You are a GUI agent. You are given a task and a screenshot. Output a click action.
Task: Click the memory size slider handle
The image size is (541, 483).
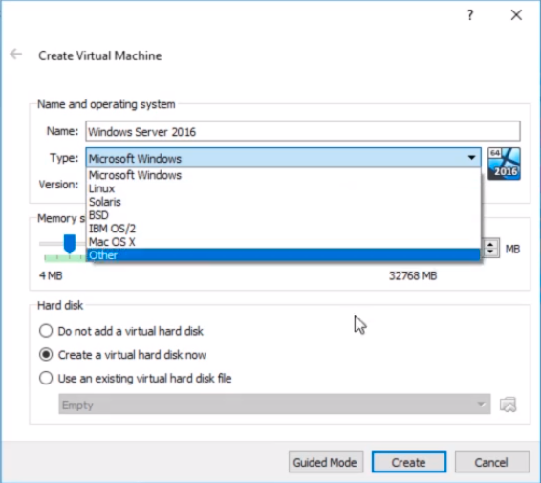[70, 243]
